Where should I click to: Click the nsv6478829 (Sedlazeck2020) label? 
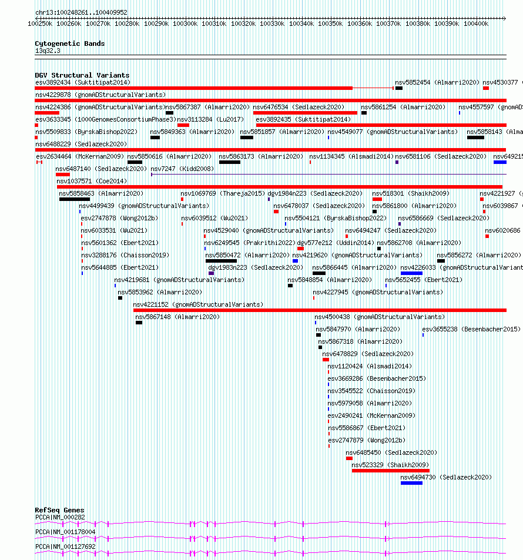point(368,354)
